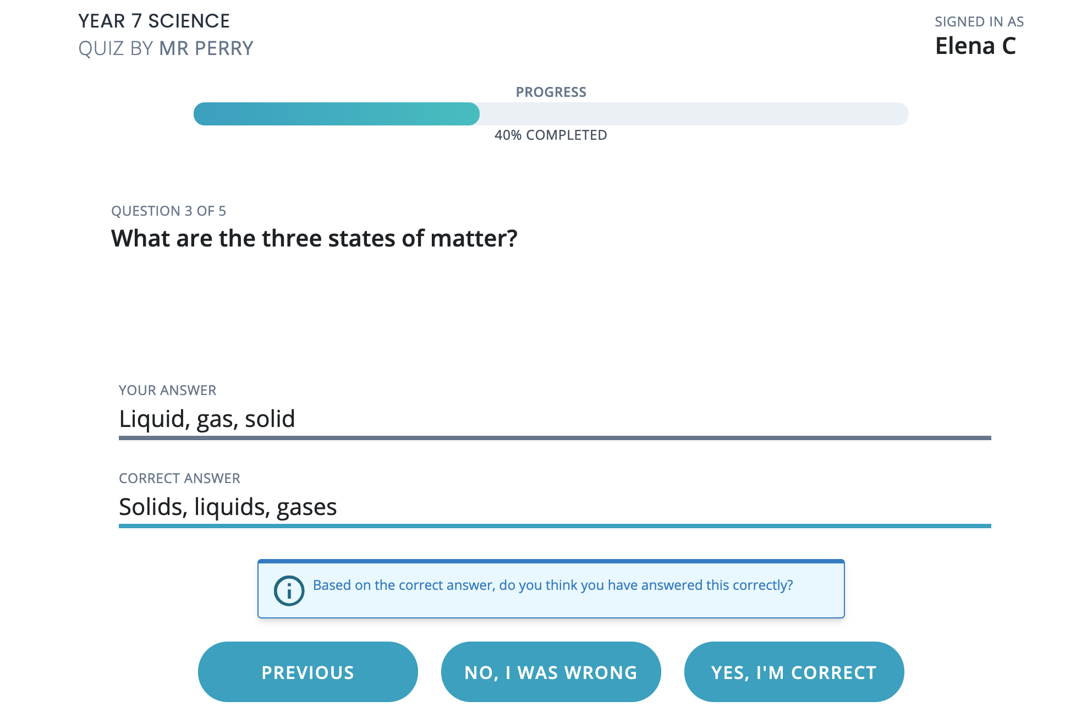Click the "Question 3 of 5" label
The height and width of the screenshot is (723, 1065).
tap(168, 211)
